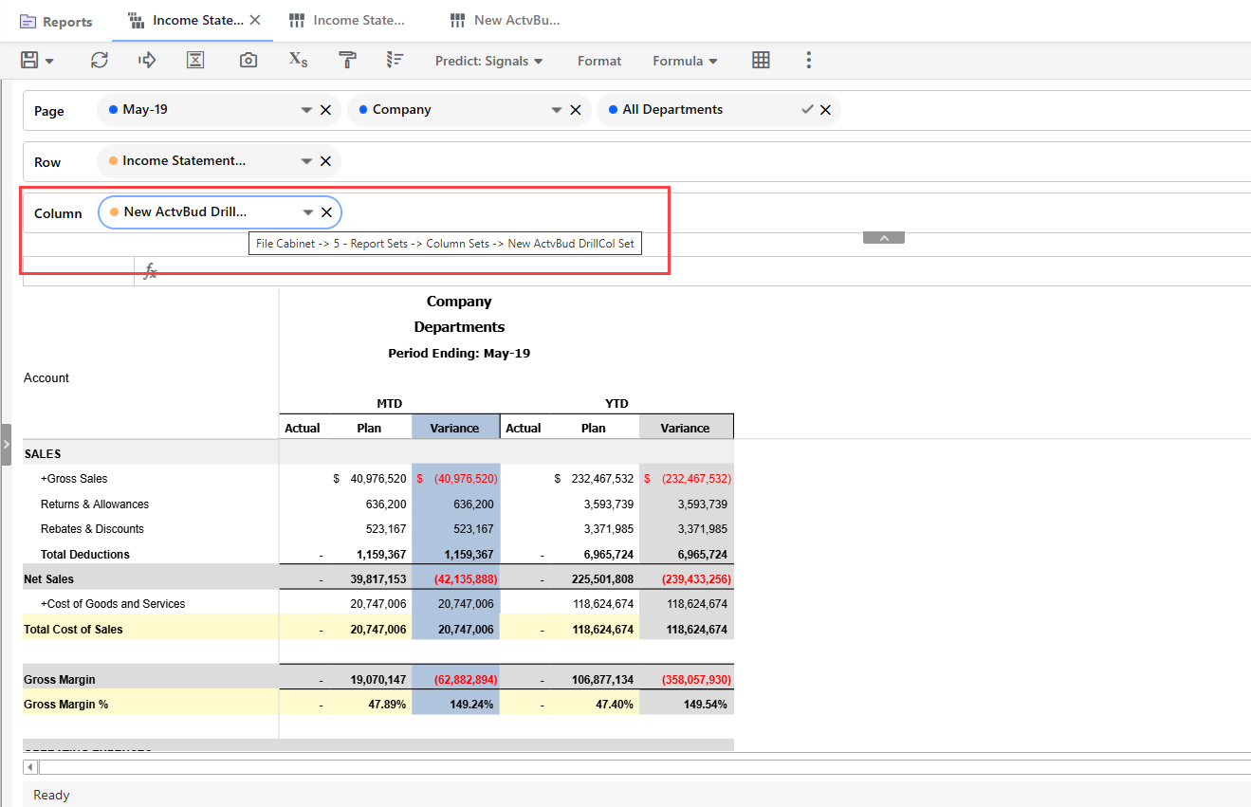The height and width of the screenshot is (807, 1251).
Task: Expand the May-19 page dropdown
Action: pos(306,110)
